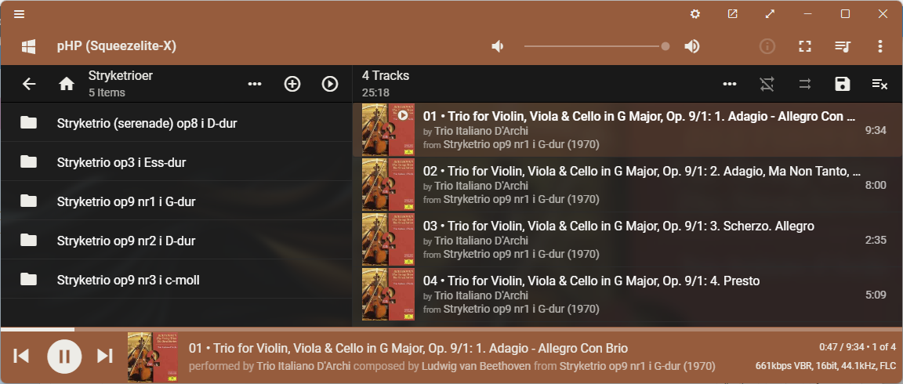Toggle the queue panel icon

(843, 46)
